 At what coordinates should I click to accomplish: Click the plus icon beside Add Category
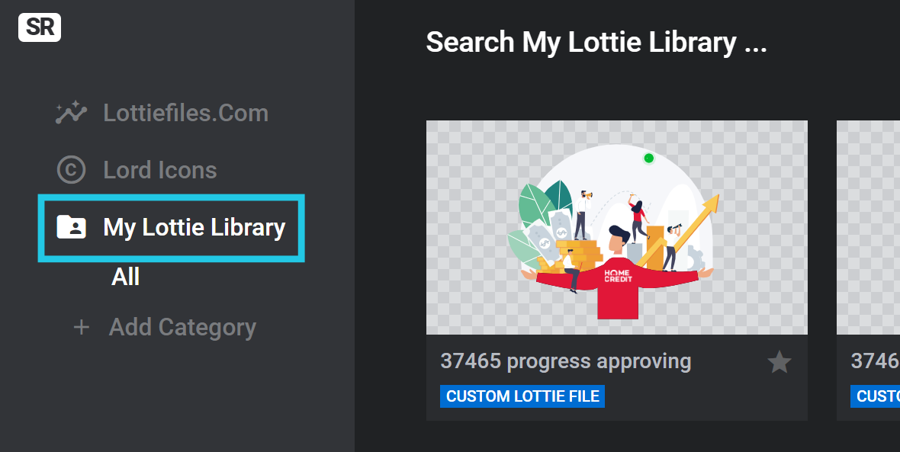click(82, 328)
